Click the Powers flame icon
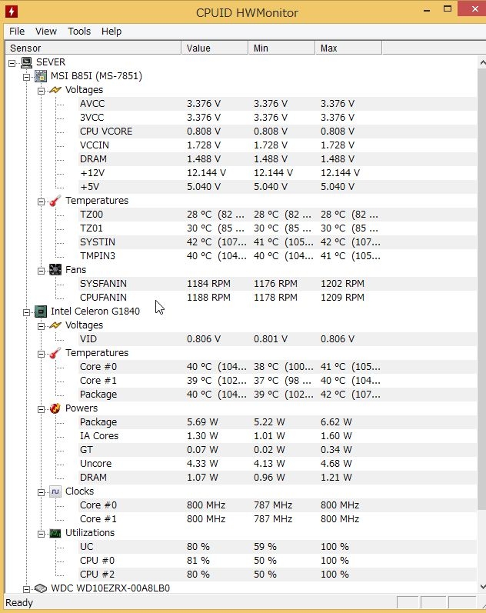 pos(55,408)
